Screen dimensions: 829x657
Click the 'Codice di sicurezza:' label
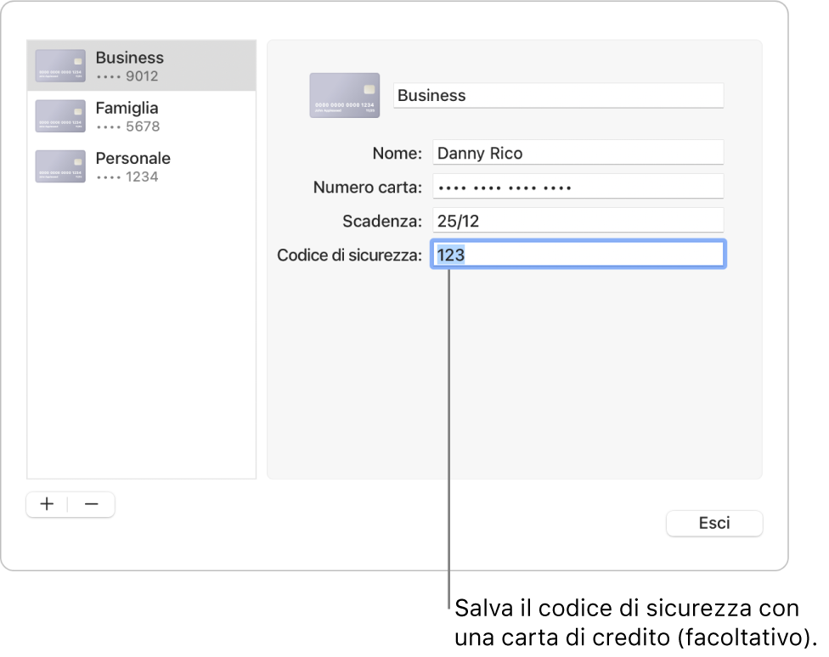[x=349, y=255]
